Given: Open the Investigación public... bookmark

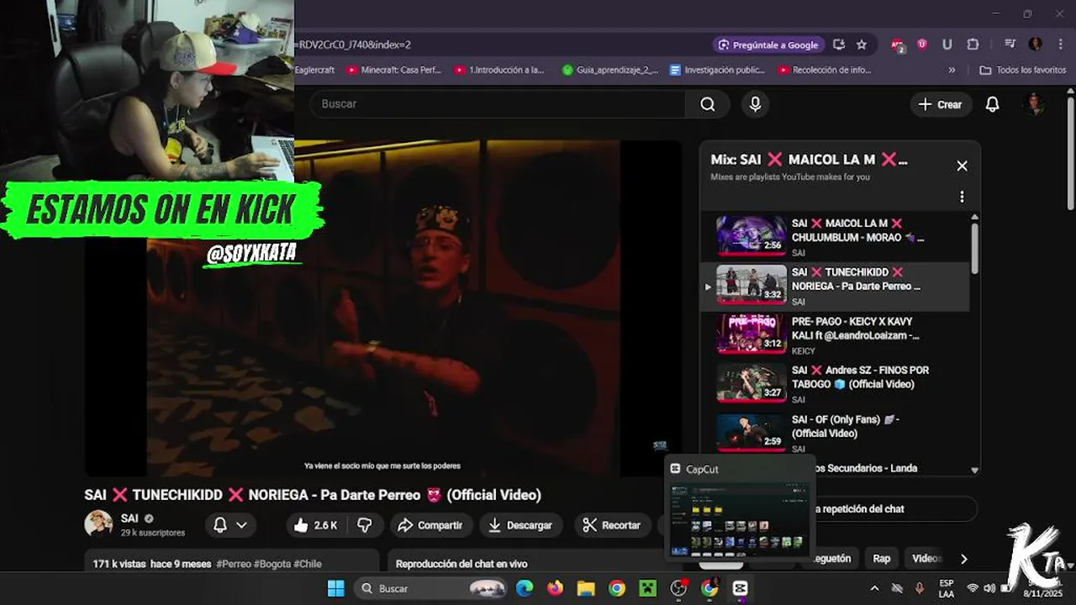Looking at the screenshot, I should click(x=717, y=71).
